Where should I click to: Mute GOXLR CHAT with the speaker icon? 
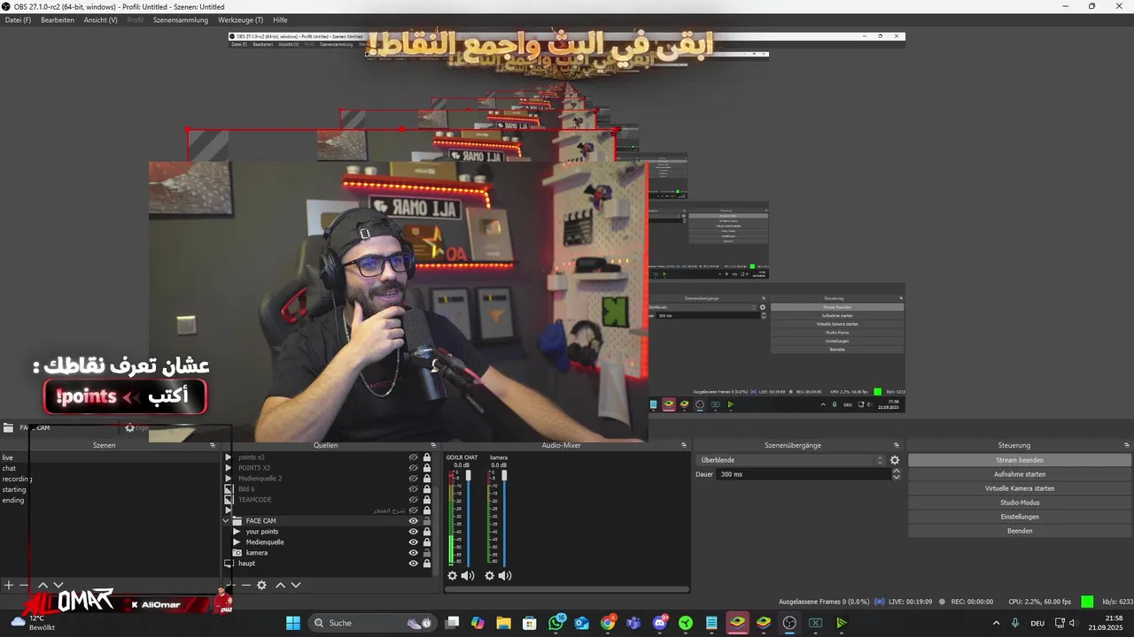(x=467, y=576)
